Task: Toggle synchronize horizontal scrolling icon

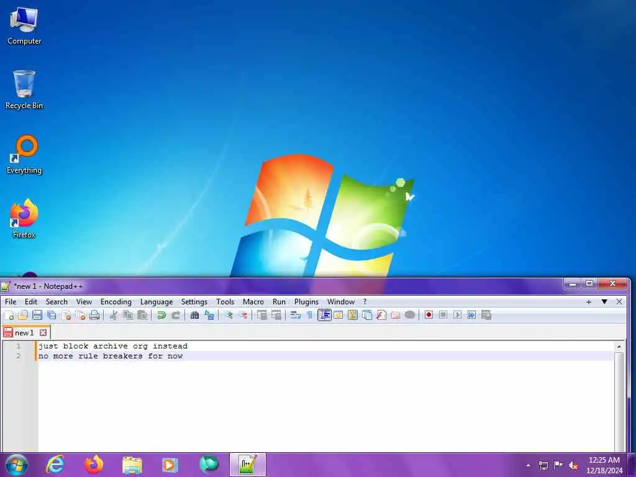Action: pos(276,315)
